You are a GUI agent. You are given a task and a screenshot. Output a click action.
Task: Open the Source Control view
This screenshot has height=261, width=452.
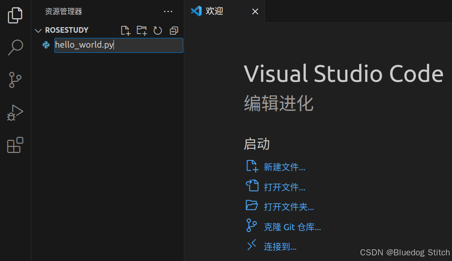15,80
